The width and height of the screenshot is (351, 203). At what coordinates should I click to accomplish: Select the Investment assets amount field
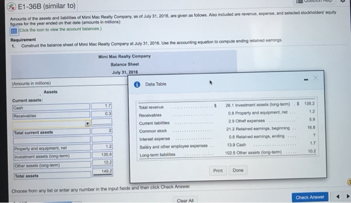pyautogui.click(x=102, y=155)
